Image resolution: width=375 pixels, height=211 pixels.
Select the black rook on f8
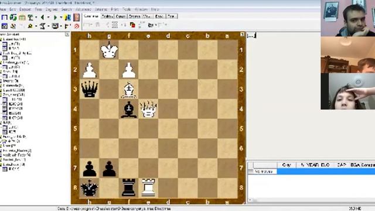tap(129, 188)
